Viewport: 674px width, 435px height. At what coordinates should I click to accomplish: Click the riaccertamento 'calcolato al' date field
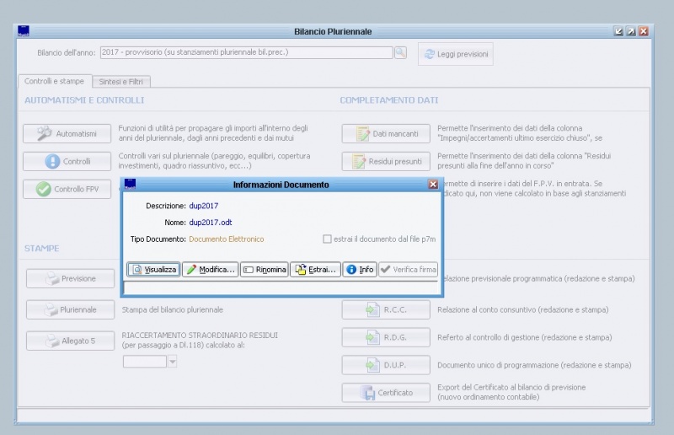pyautogui.click(x=145, y=362)
